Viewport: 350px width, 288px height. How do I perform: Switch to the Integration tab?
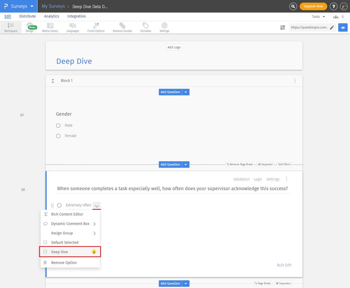tap(77, 16)
